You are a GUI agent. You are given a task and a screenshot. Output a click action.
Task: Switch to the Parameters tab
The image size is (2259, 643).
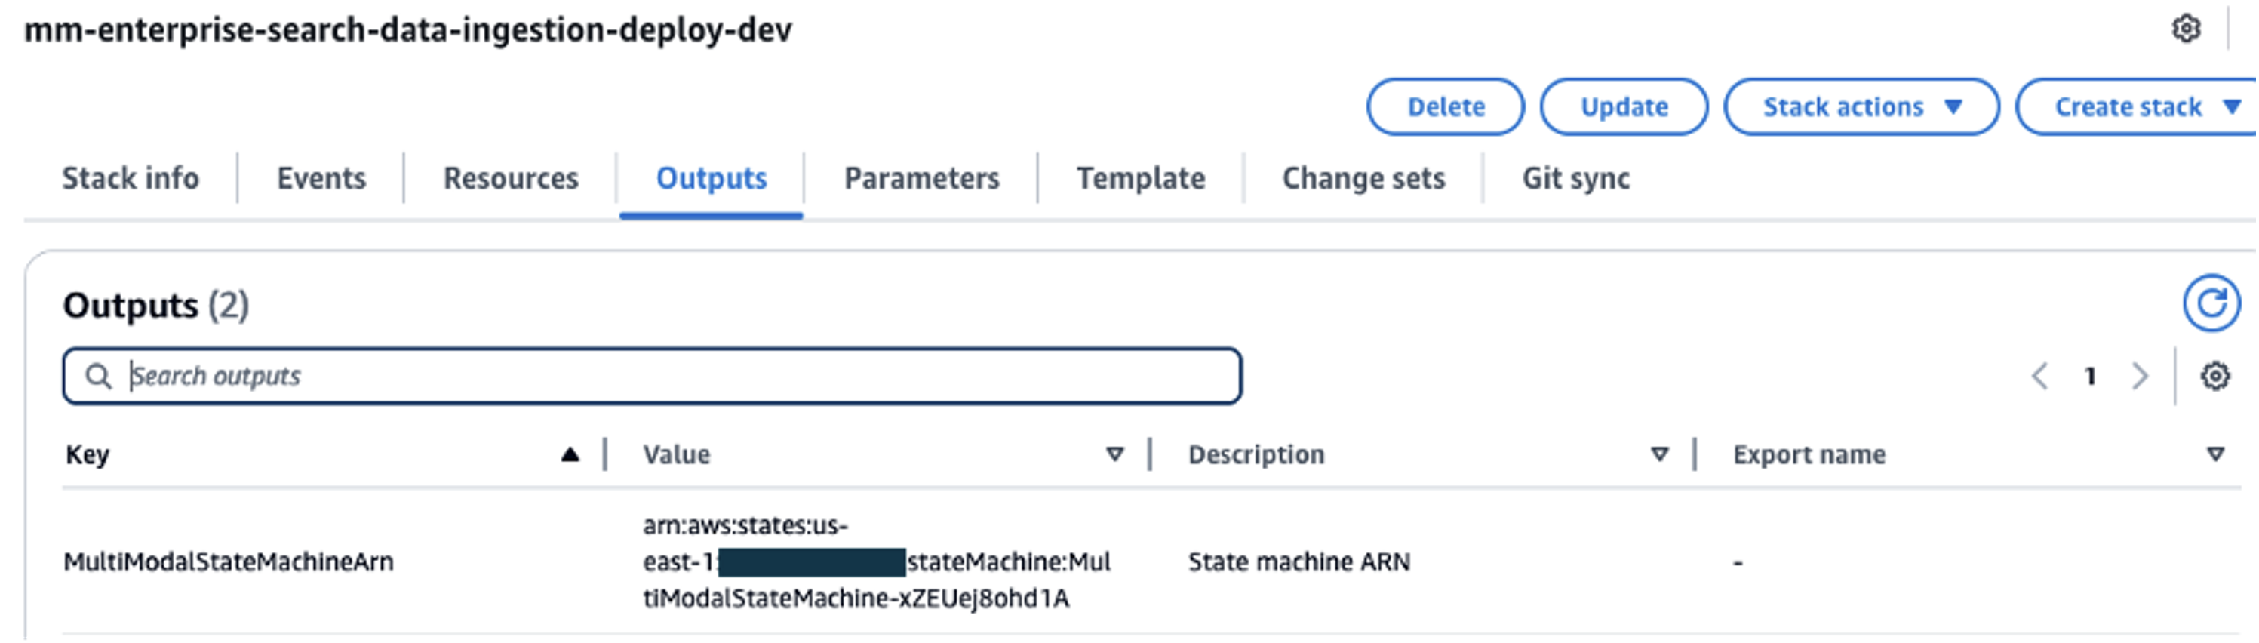[x=921, y=178]
